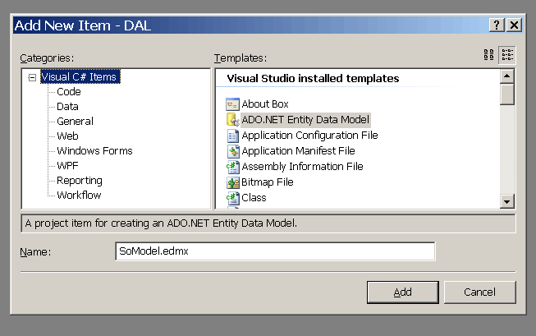Select the Data category
536x336 pixels.
point(67,107)
